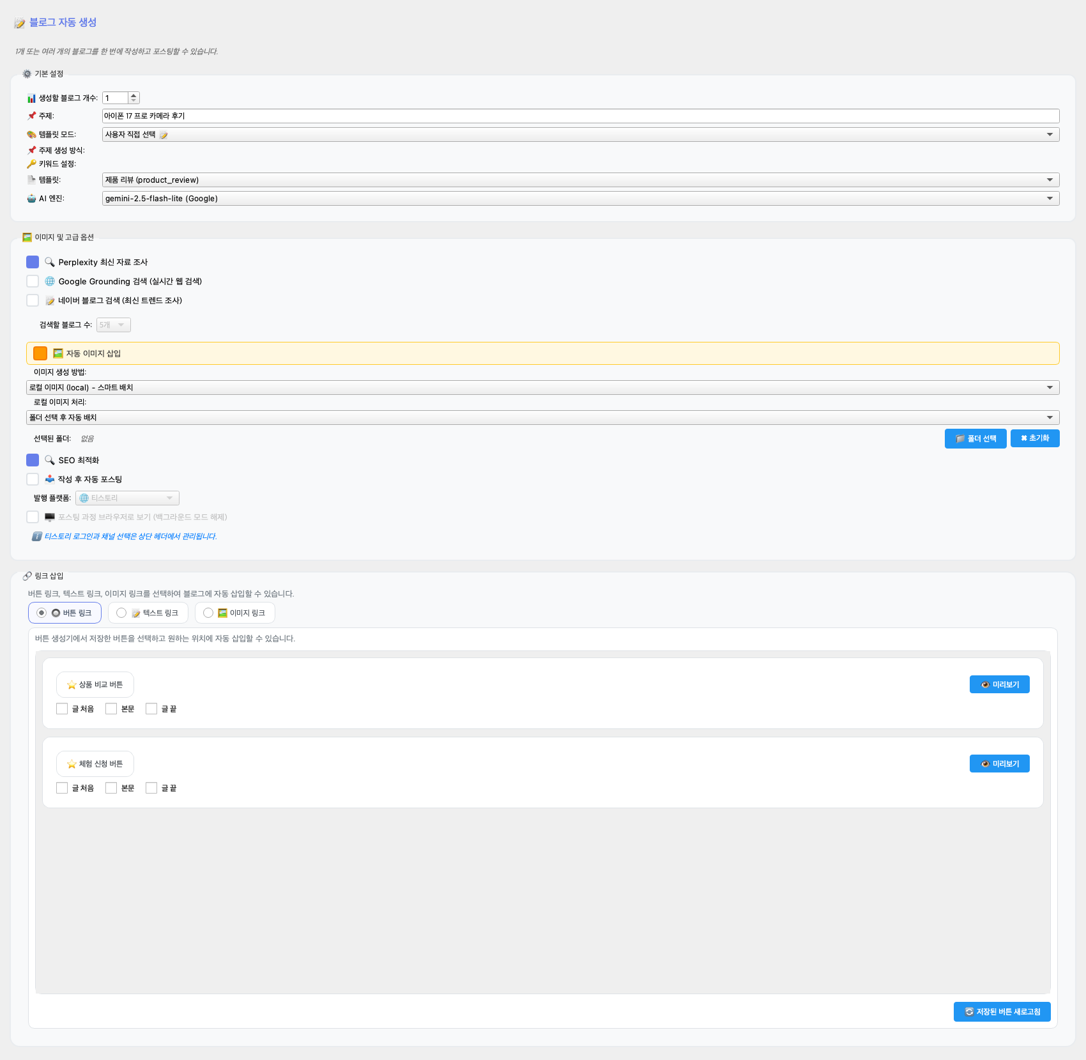Click the star icon on 체험 신청 버튼
The height and width of the screenshot is (1060, 1086).
[72, 764]
